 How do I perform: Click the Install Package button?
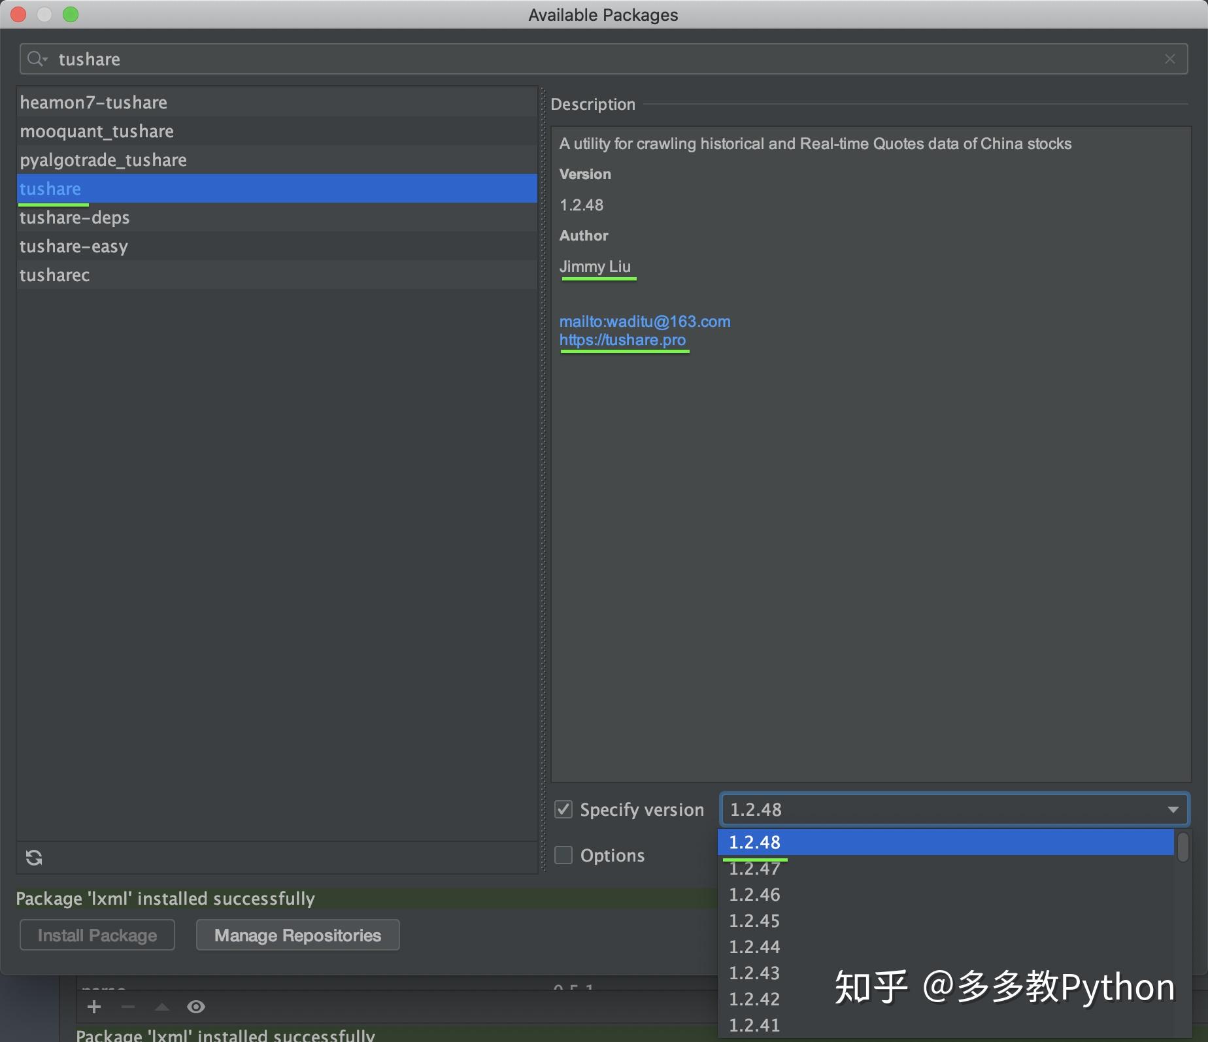click(97, 935)
